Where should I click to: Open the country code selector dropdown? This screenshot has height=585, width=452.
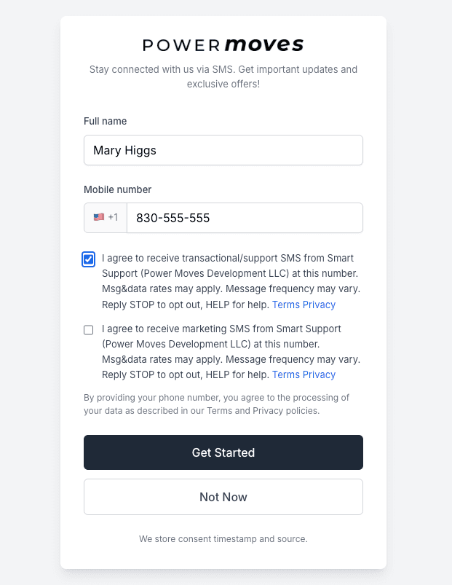pos(105,217)
